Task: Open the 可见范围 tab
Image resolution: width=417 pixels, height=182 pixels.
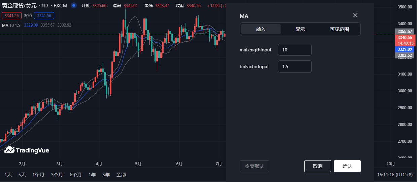Action: [339, 29]
